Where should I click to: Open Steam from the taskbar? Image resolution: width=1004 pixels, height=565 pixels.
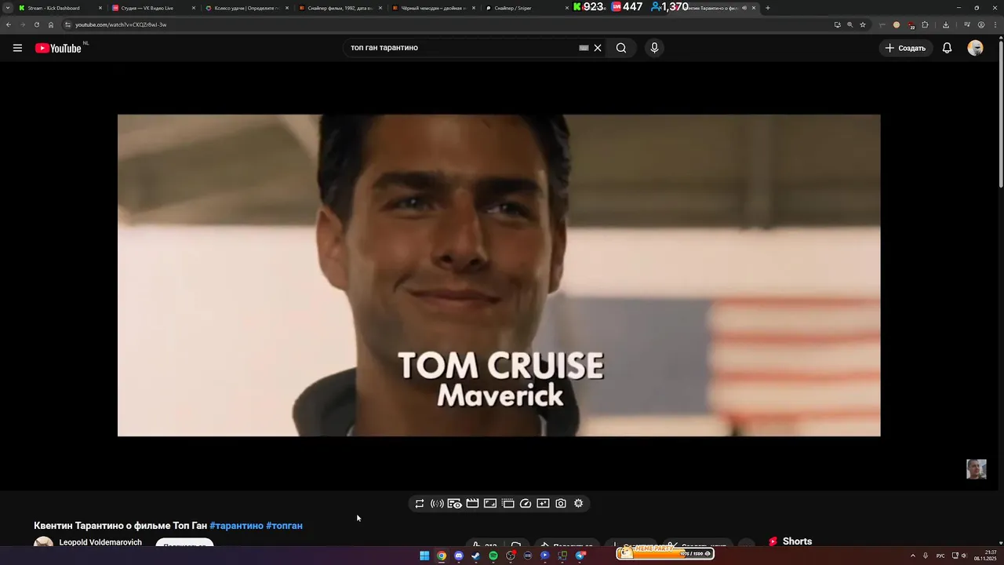click(476, 556)
